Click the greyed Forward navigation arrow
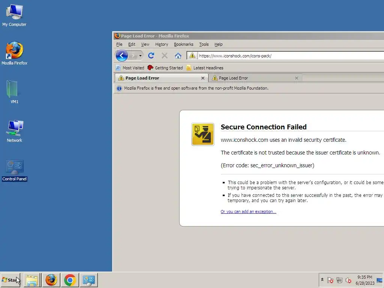This screenshot has height=288, width=384. point(133,56)
